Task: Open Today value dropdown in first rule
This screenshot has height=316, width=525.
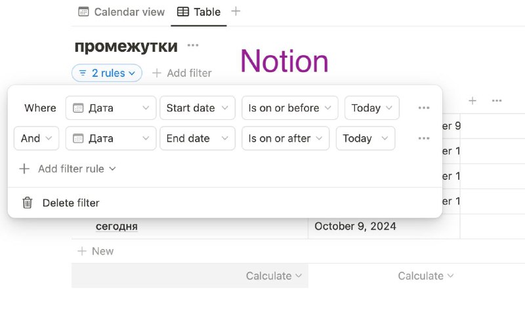Action: pyautogui.click(x=372, y=108)
